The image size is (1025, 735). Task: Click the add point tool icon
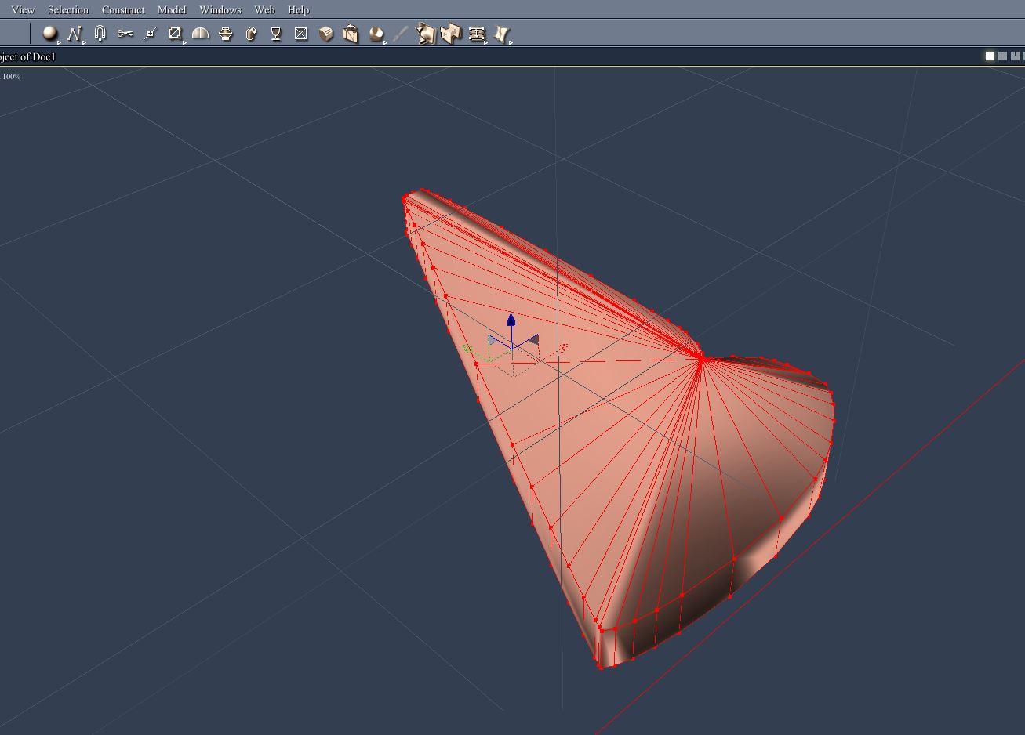click(151, 34)
